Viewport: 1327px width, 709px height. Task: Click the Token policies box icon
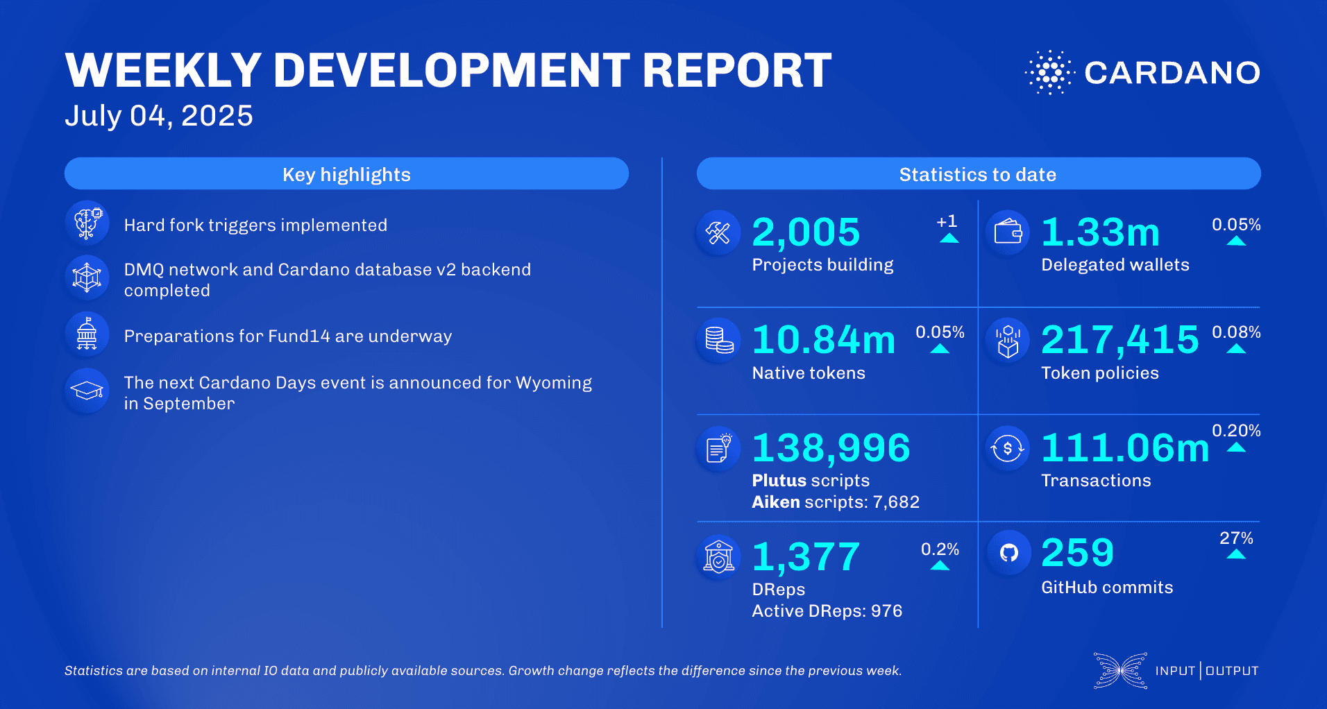click(x=1008, y=341)
